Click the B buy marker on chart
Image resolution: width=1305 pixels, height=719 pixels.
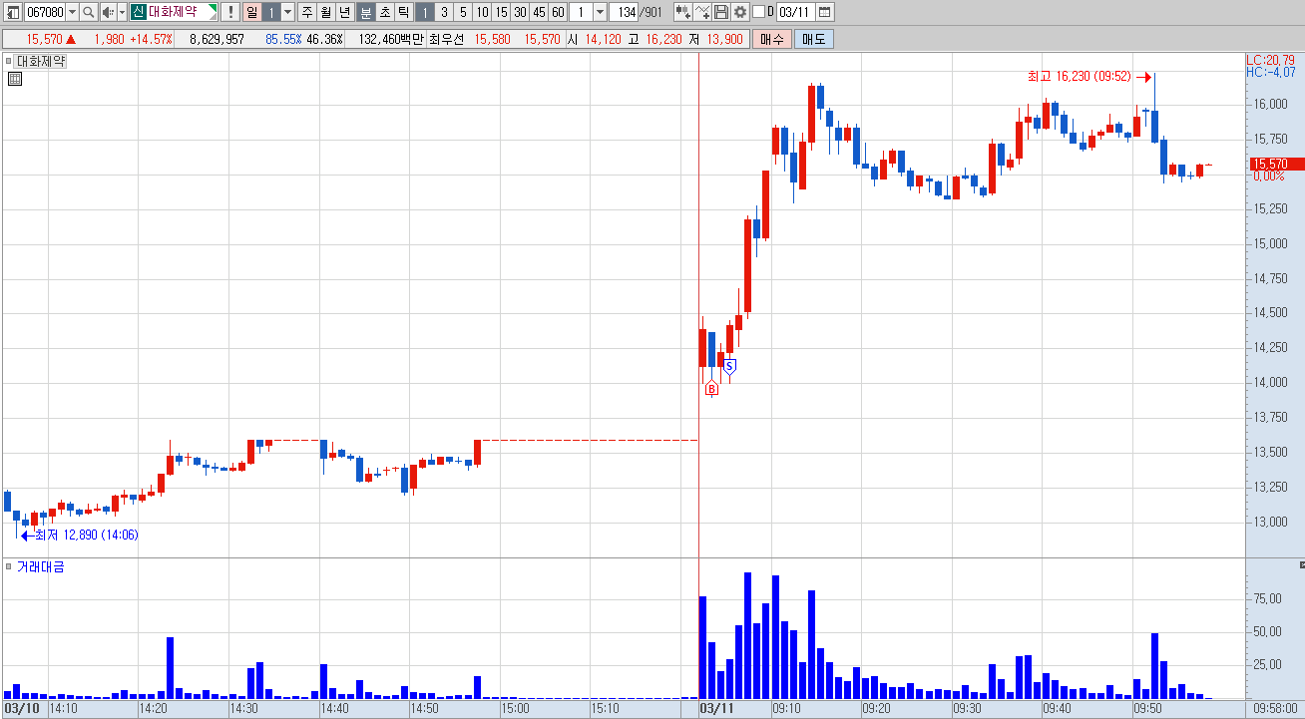pos(711,389)
